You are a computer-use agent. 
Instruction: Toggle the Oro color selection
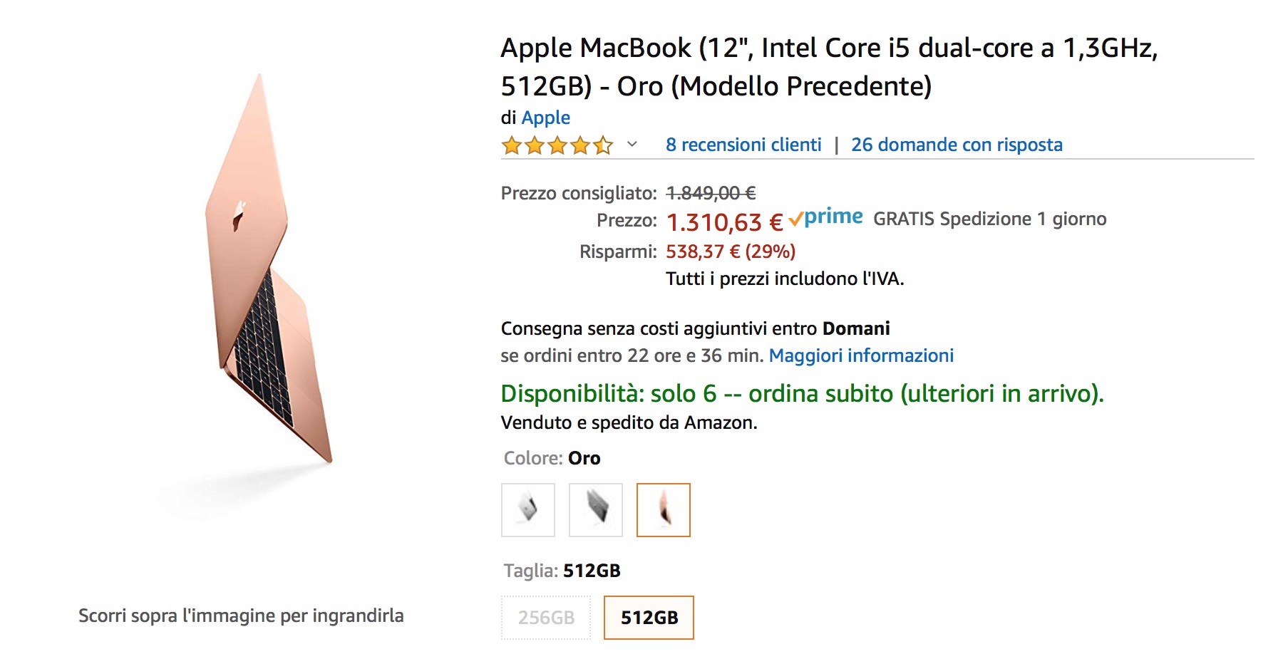[x=663, y=510]
